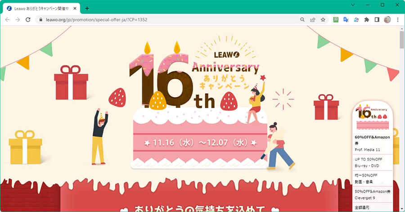
Task: Open the user profile avatar
Action: click(x=387, y=20)
